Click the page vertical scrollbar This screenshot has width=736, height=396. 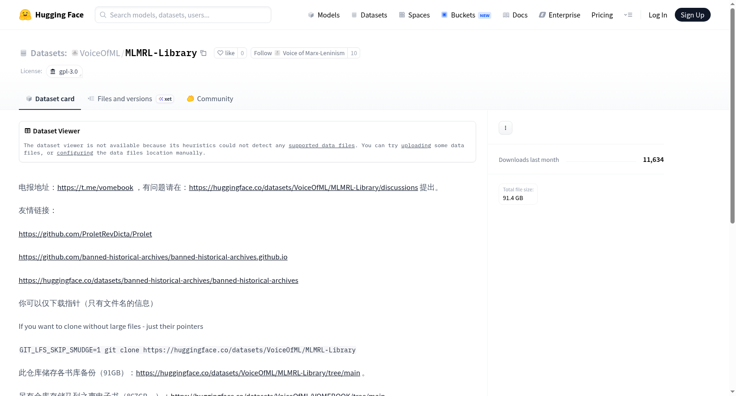point(732,115)
